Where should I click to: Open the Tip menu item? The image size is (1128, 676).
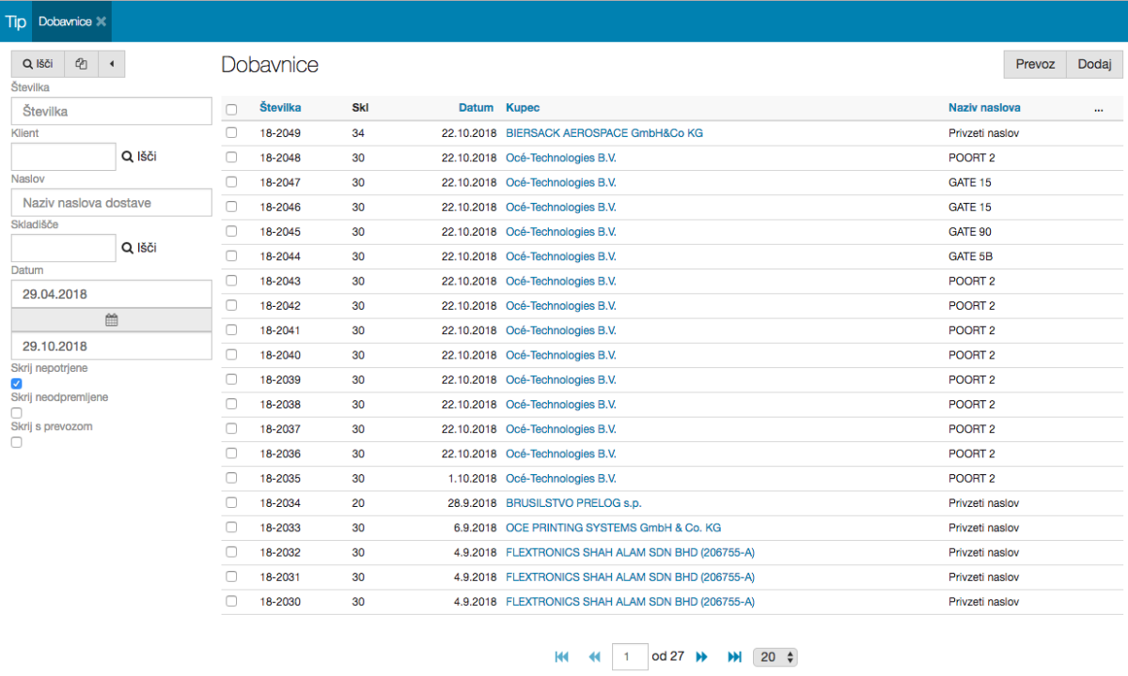tap(16, 21)
